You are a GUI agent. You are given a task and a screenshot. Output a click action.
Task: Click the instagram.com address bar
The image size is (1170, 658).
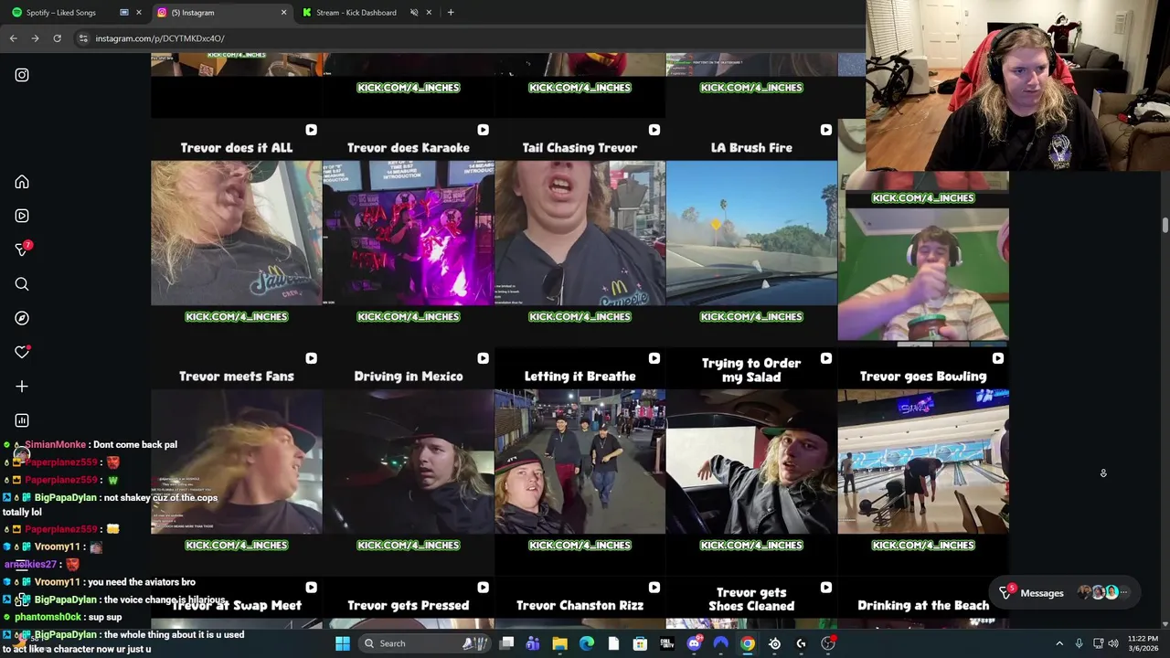point(471,38)
